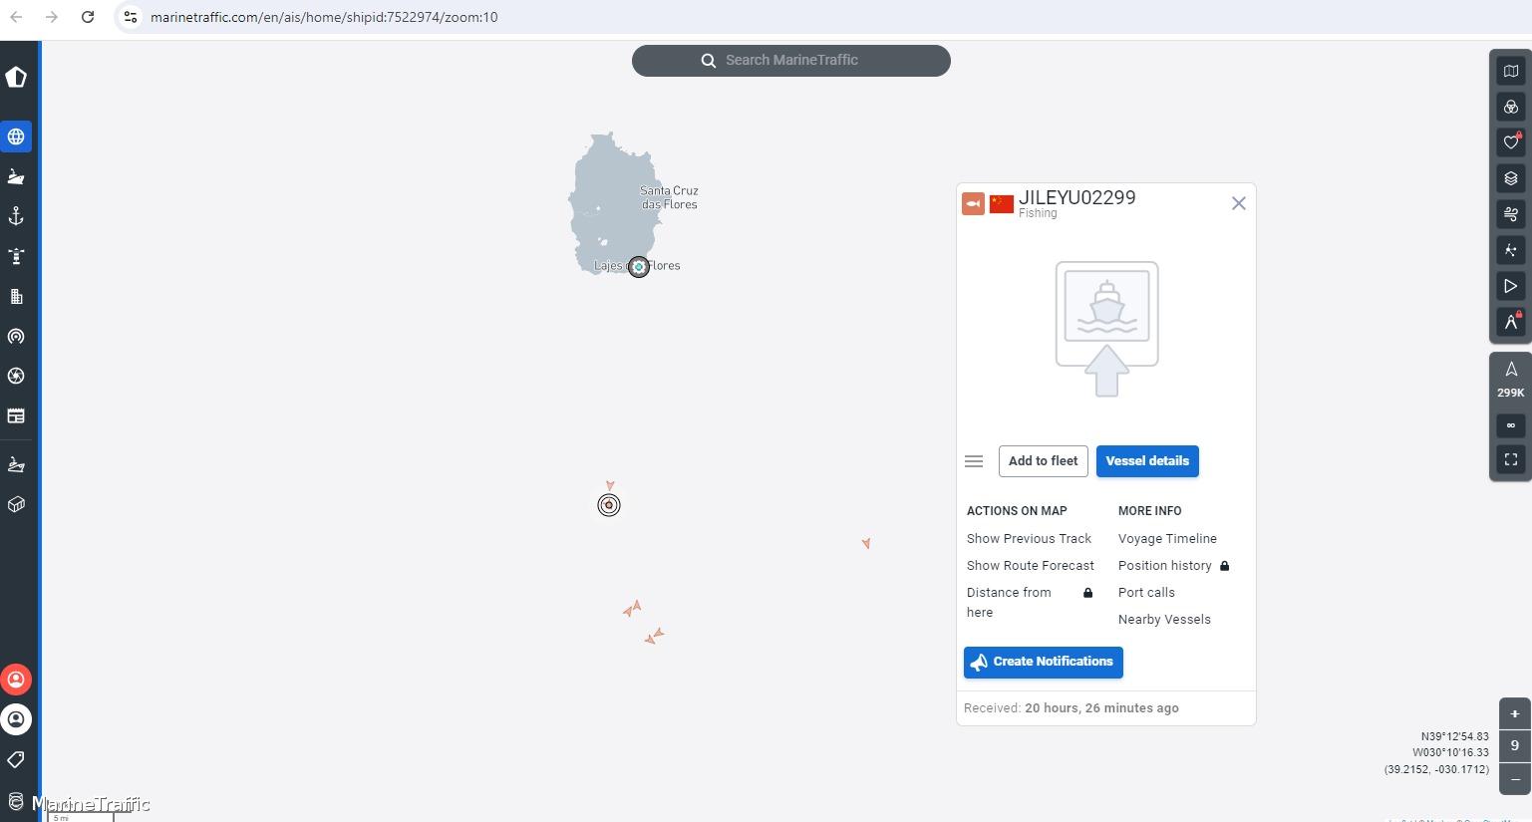The width and height of the screenshot is (1532, 822).
Task: Start the time playback arrow on right toolbar
Action: 1510,286
